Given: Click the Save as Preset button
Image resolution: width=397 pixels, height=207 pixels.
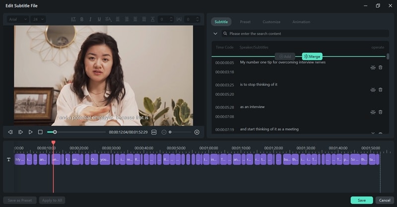Looking at the screenshot, I should pos(20,200).
